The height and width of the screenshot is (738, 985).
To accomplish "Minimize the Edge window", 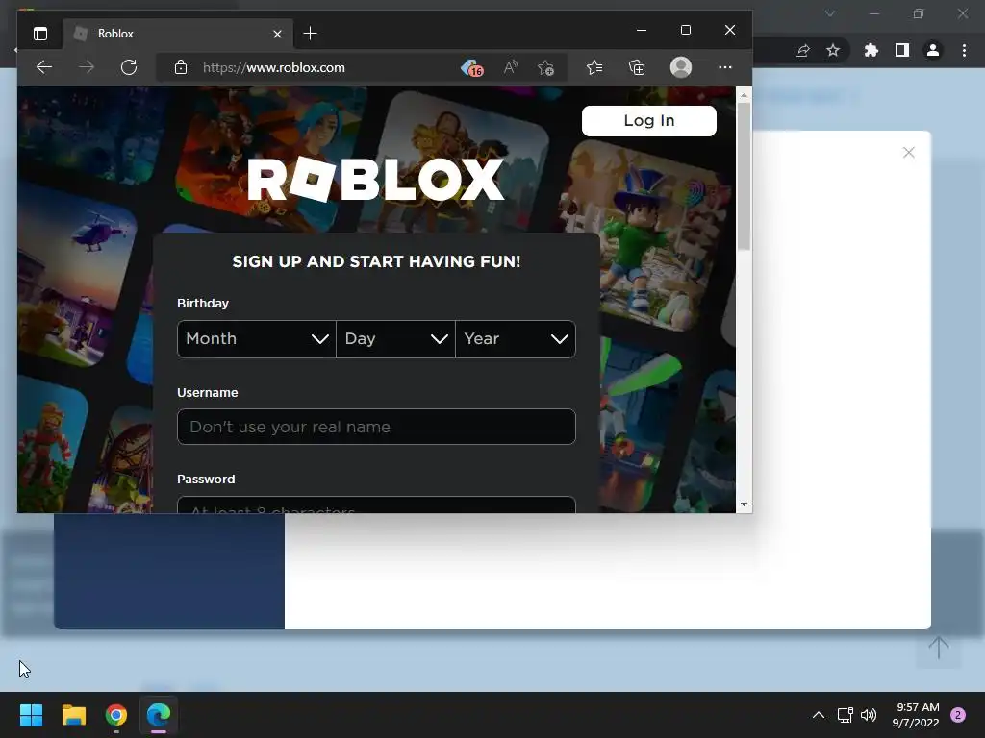I will point(642,30).
